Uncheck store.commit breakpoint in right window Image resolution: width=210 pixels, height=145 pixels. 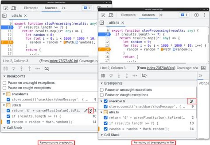(106, 106)
